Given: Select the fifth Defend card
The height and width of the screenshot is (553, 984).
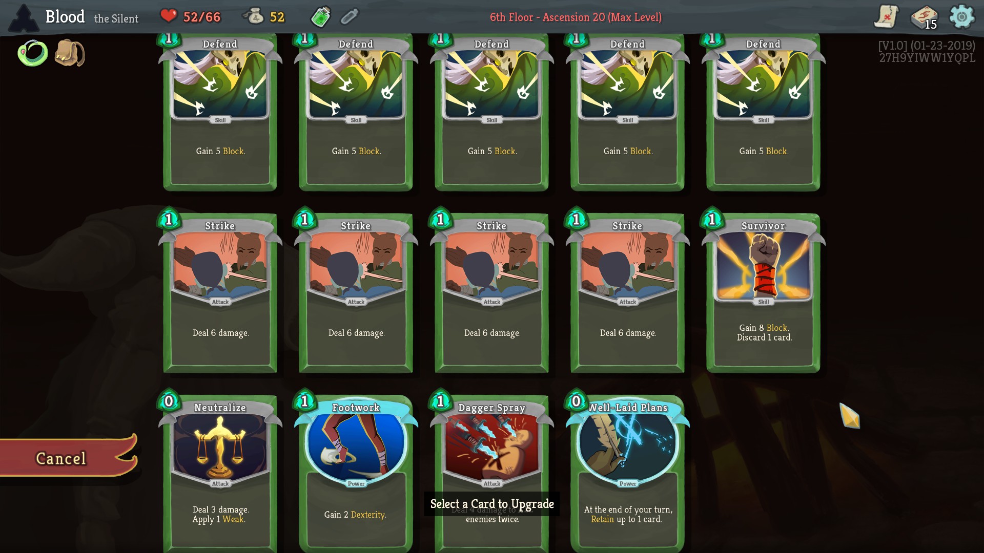Looking at the screenshot, I should 763,113.
